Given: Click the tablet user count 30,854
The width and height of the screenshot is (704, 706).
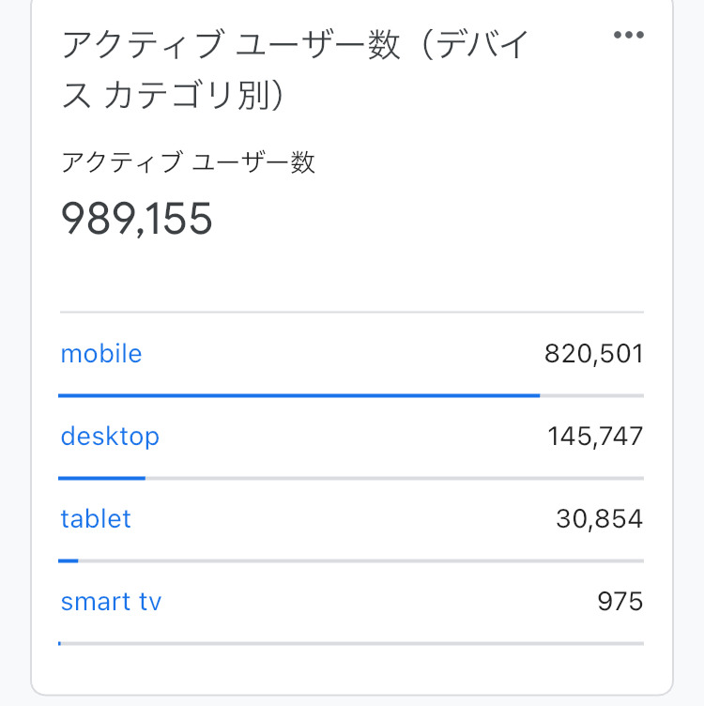Looking at the screenshot, I should click(x=599, y=519).
